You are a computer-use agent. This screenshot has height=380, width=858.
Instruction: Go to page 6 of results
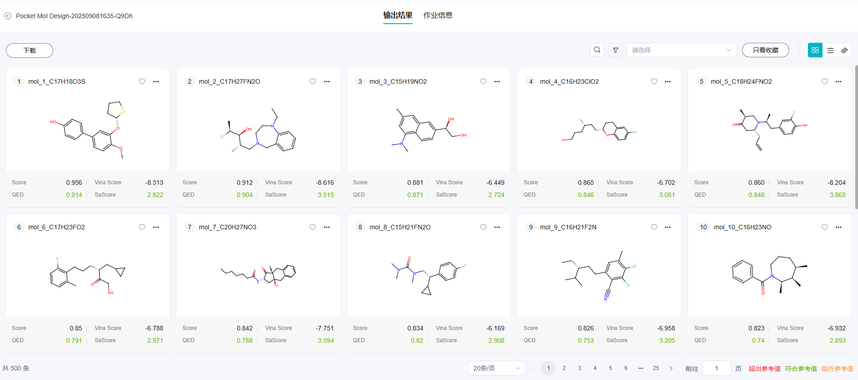[626, 368]
